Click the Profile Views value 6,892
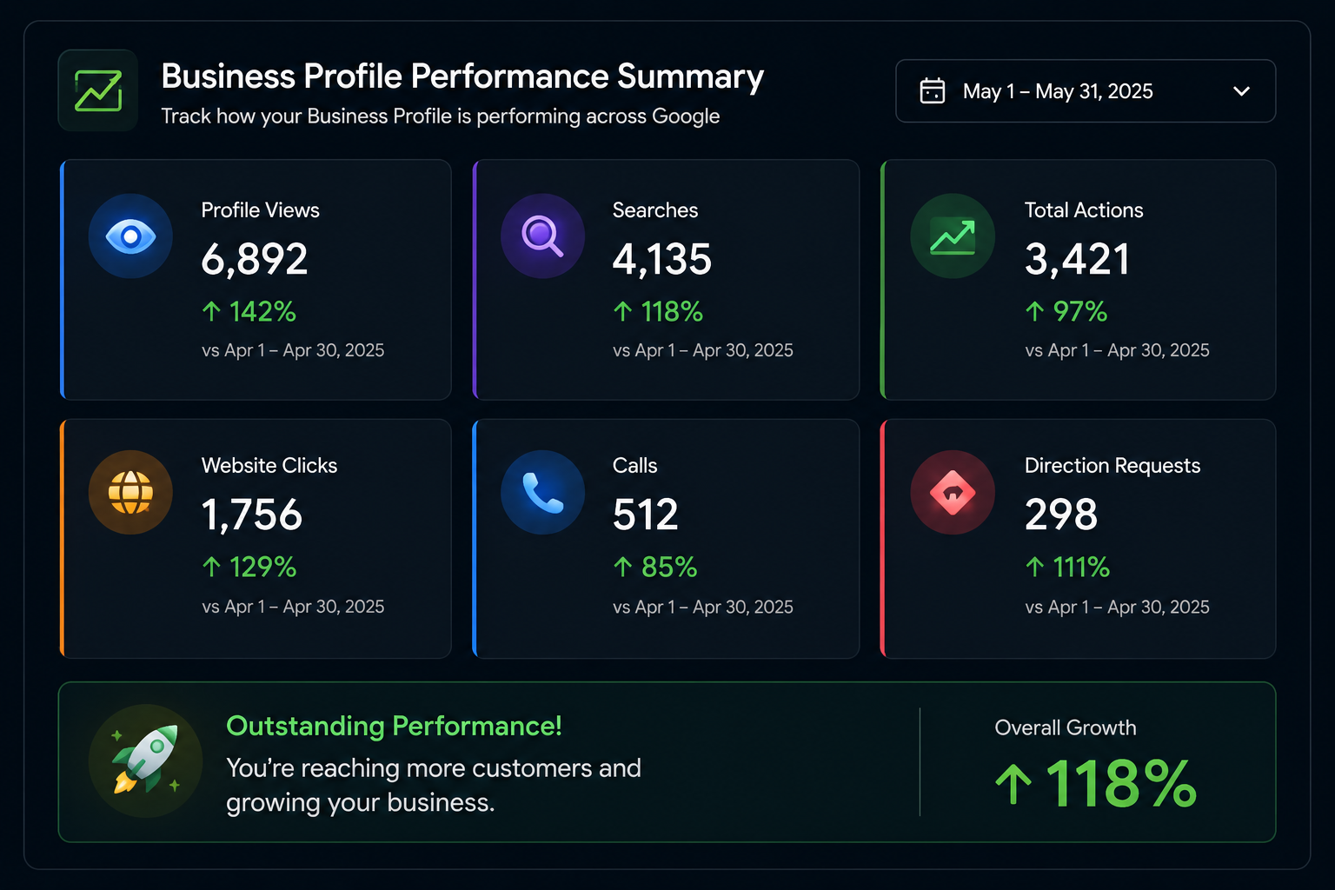The width and height of the screenshot is (1335, 890). point(255,259)
